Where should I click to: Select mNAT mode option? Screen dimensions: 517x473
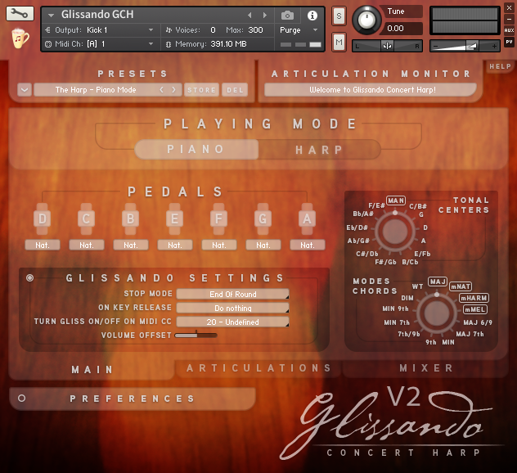461,286
